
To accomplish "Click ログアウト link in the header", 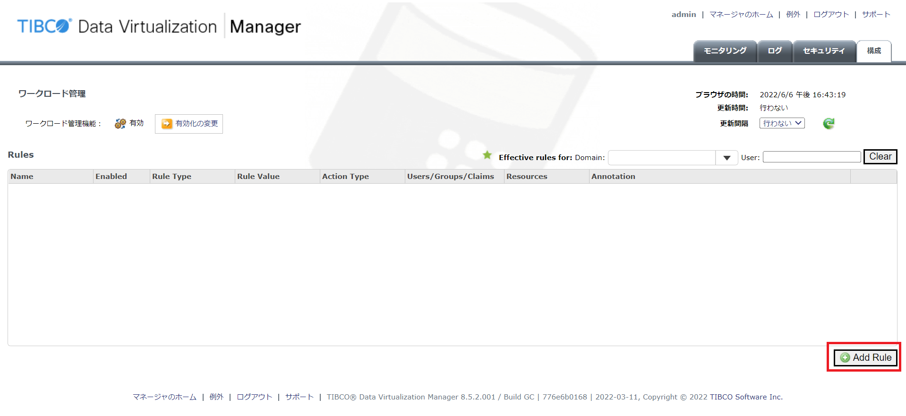I will (x=831, y=15).
